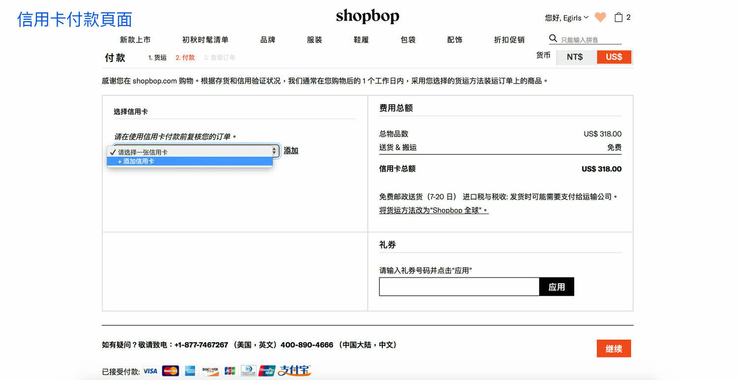Go to step 1. 货运
The image size is (738, 380).
pos(157,58)
